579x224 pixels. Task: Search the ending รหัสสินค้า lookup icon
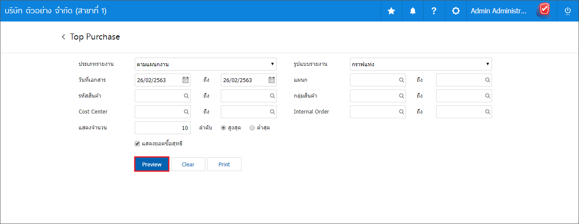(x=272, y=96)
